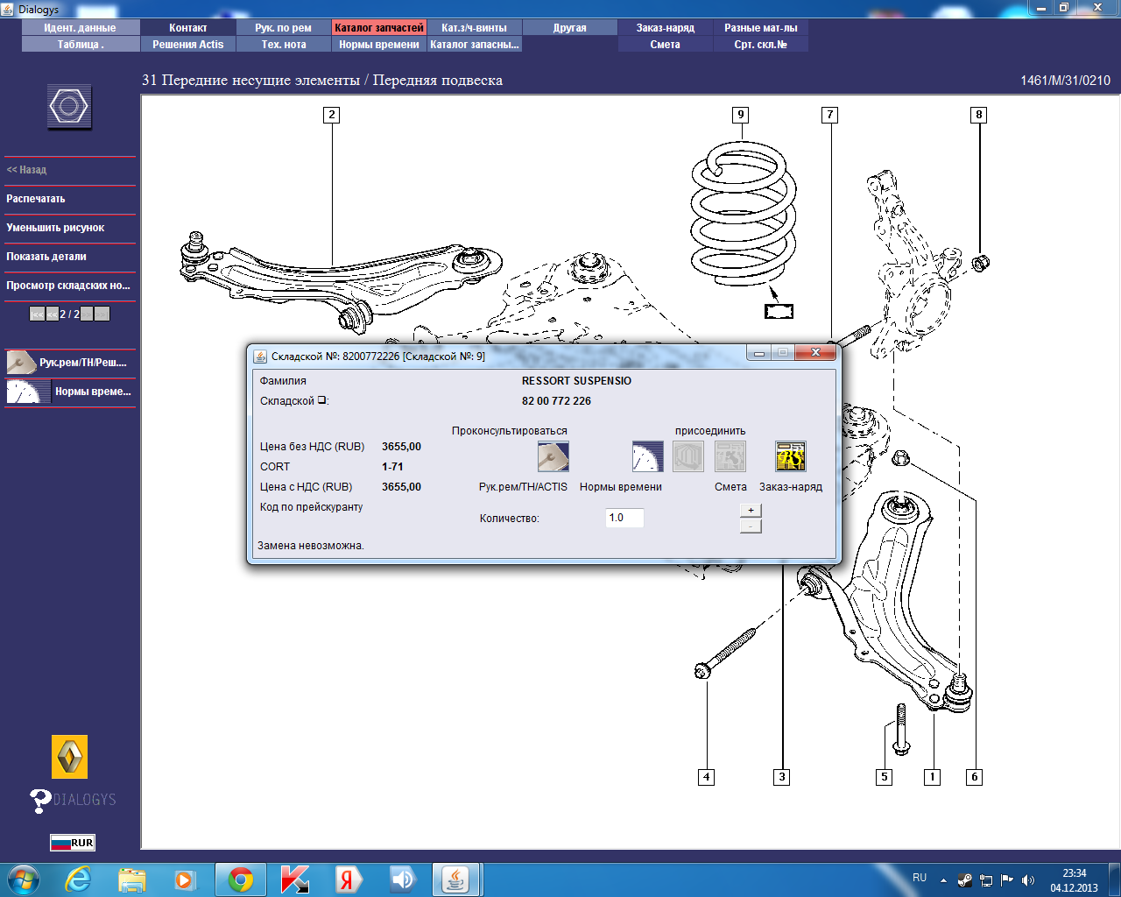Viewport: 1121px width, 897px height.
Task: Click the hex nut icon in the sidebar
Action: [x=69, y=108]
